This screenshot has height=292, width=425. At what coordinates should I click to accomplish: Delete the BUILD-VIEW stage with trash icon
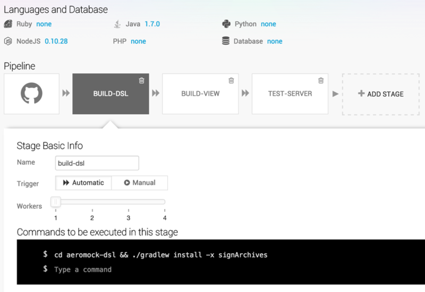pyautogui.click(x=231, y=81)
